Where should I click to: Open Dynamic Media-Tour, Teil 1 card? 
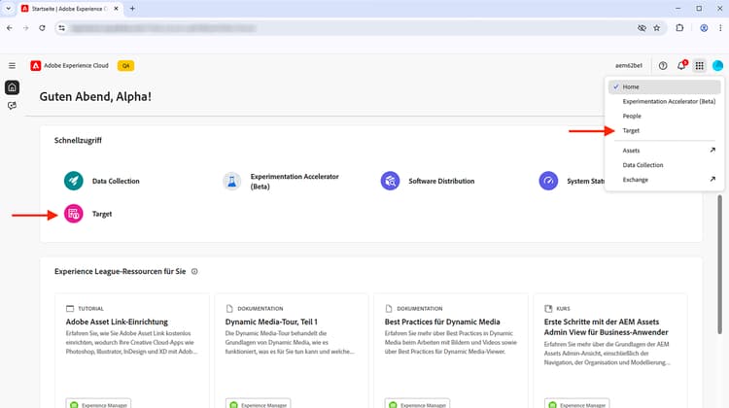[292, 351]
